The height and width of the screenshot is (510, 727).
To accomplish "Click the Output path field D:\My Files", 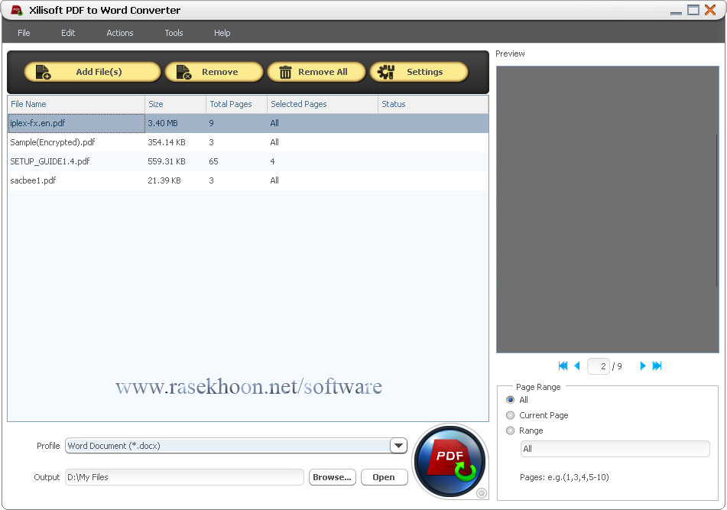I will 184,477.
